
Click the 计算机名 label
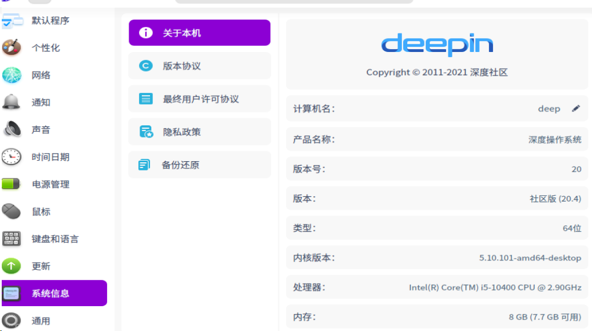coord(314,109)
